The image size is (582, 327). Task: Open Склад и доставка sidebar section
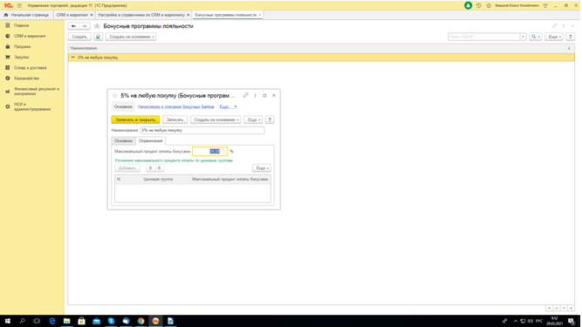30,68
